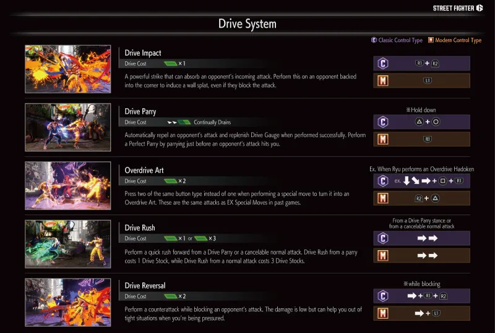Image resolution: width=495 pixels, height=333 pixels.
Task: Open the Drive Reversal screenshot thumbnail
Action: coord(68,302)
